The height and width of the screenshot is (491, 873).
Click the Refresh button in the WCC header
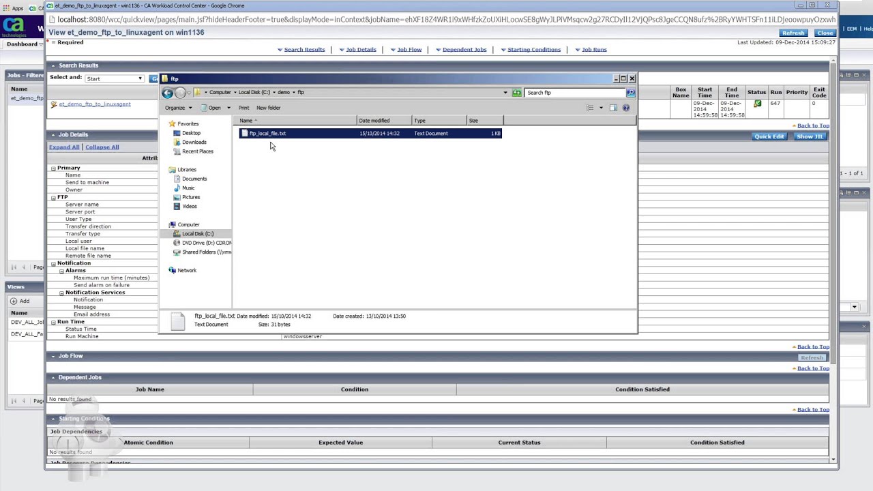(x=793, y=33)
